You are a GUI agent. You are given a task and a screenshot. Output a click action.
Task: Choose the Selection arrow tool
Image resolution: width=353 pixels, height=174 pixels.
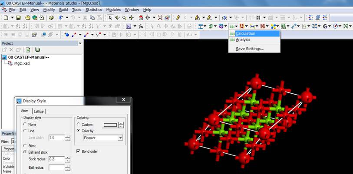point(110,17)
